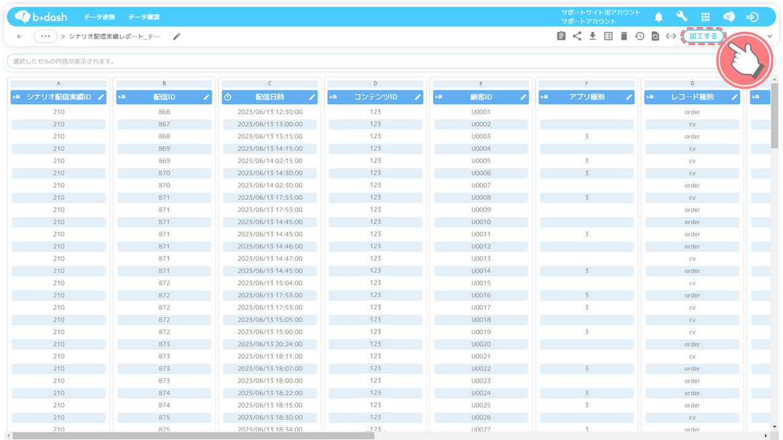Image resolution: width=783 pixels, height=440 pixels.
Task: Click the breadcrumb シナリオ配信実績レポート_テ… title
Action: 114,37
